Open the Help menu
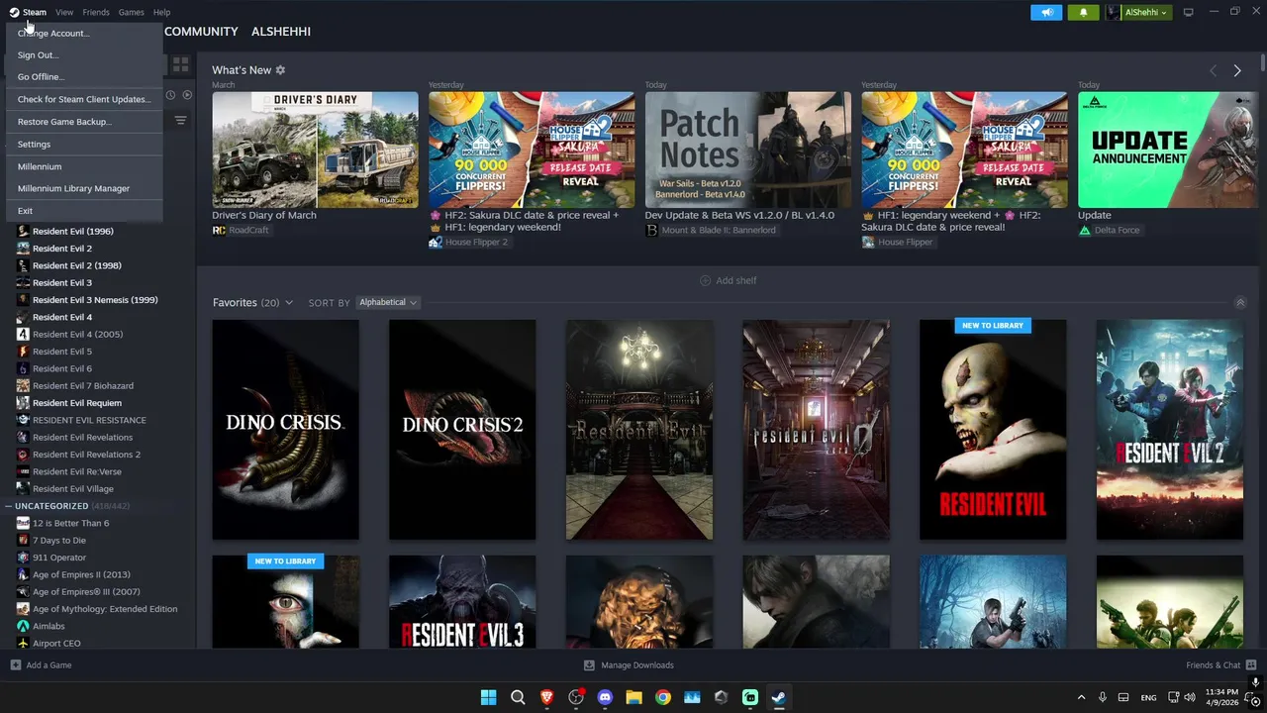1267x713 pixels. pyautogui.click(x=161, y=12)
